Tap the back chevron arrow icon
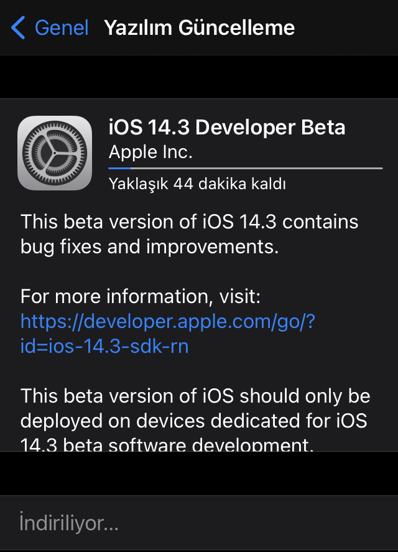Viewport: 398px width, 552px height. tap(18, 27)
